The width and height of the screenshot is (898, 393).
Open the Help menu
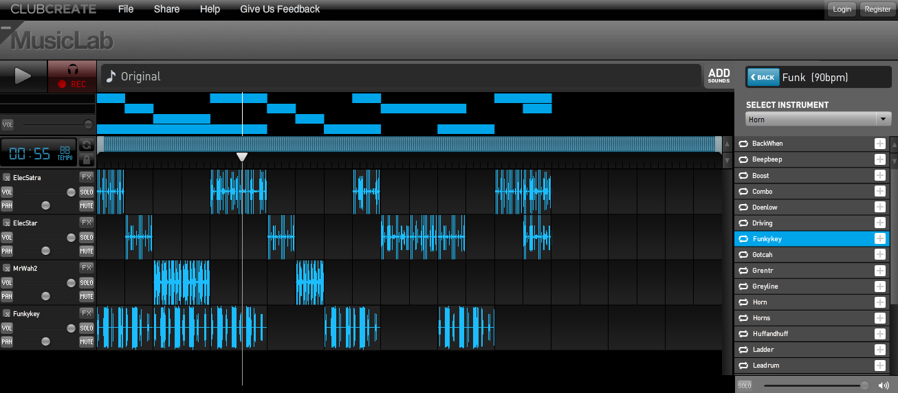pyautogui.click(x=210, y=9)
